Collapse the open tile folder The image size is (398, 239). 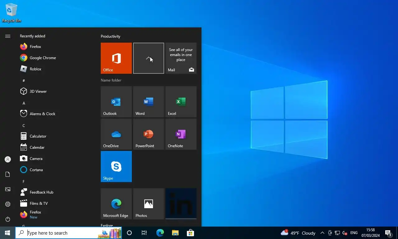[149, 58]
